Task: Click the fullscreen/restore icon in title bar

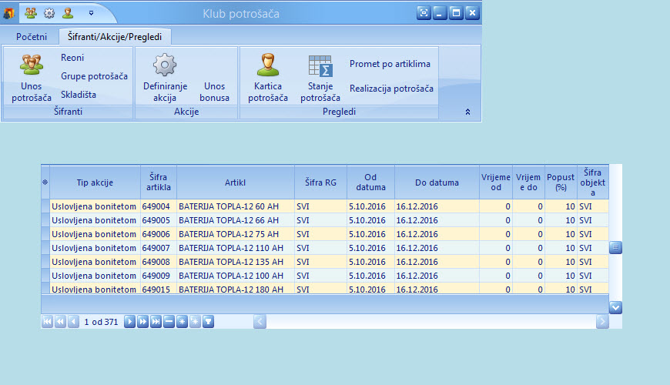Action: coord(424,13)
